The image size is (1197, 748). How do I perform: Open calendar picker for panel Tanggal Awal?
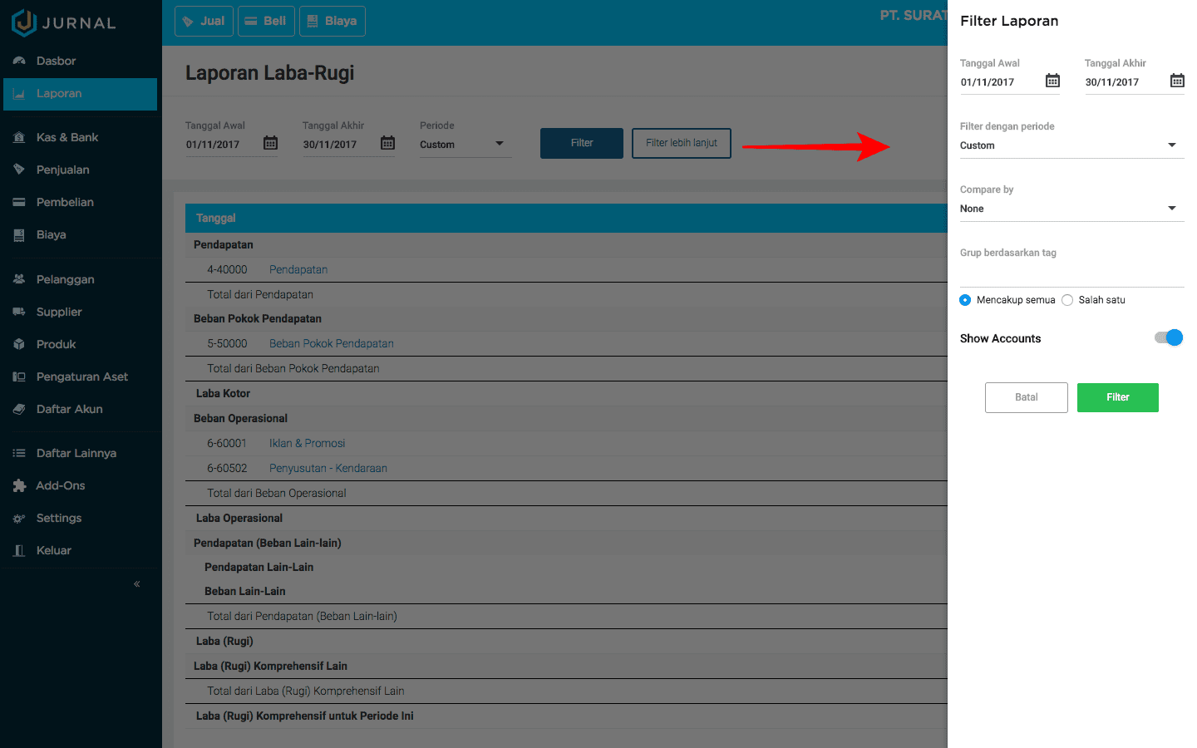coord(1052,81)
